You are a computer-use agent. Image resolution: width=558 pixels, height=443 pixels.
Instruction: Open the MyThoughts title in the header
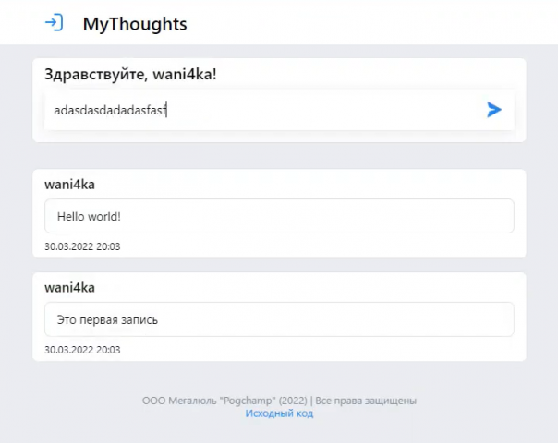(x=135, y=24)
